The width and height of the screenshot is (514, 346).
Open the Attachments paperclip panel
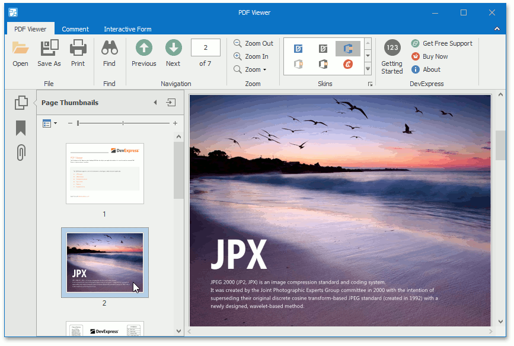pyautogui.click(x=21, y=153)
